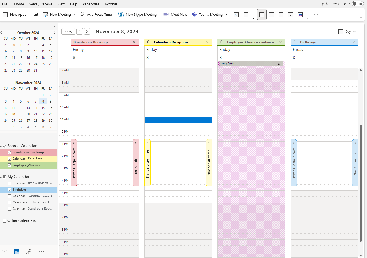
Task: Collapse the Shared Calendars group
Action: [1, 146]
